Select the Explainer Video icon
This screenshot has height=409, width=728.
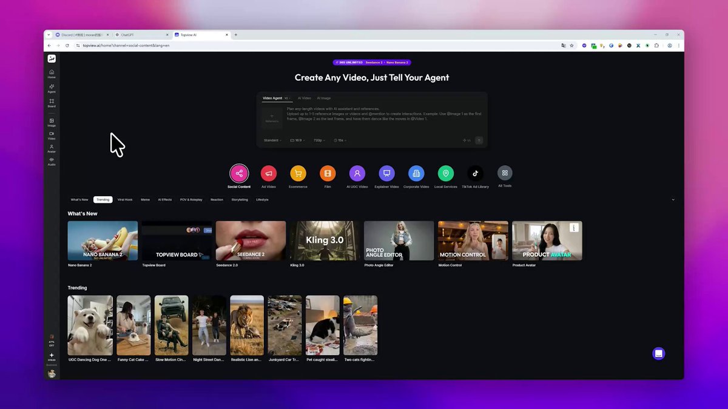[x=386, y=173]
